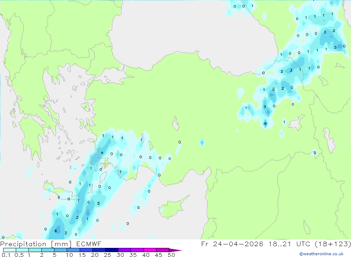Select the 35–40 mm legend color swatch

click(137, 250)
